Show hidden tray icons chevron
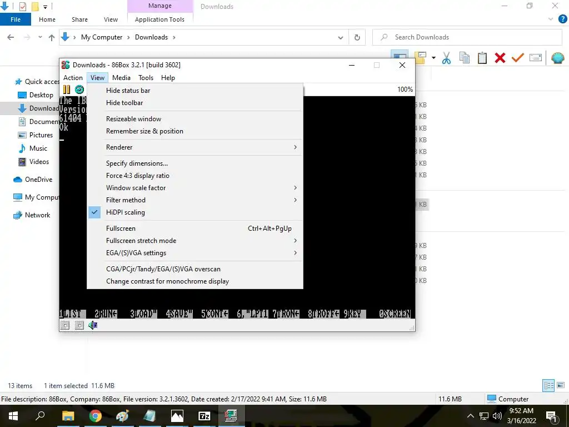 [470, 416]
